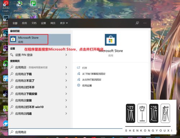This screenshot has height=138, width=180.
Task: Switch to the 应用 search tab
Action: [x=24, y=23]
